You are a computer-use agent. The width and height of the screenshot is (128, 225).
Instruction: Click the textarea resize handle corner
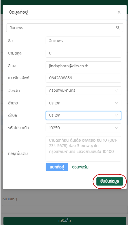[120, 160]
